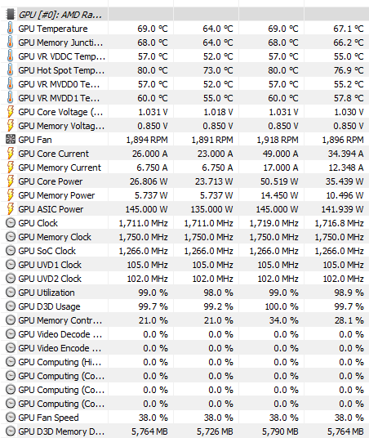Select the GPU D3D Usage row

coord(184,306)
